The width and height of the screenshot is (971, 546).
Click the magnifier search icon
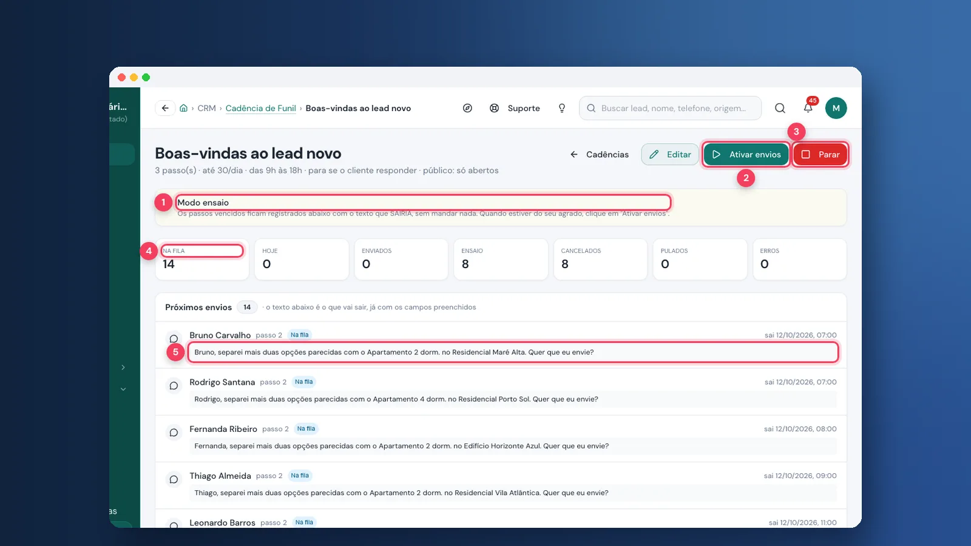coord(780,108)
